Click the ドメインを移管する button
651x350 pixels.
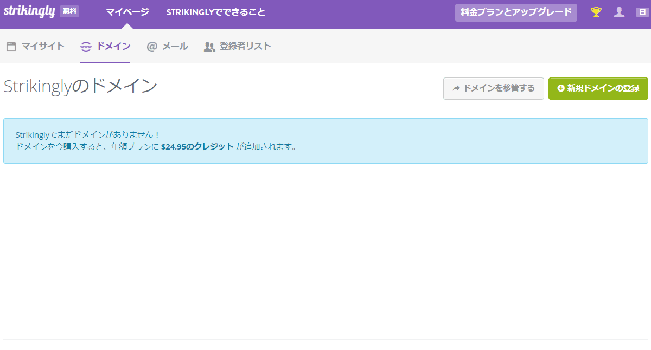[494, 88]
